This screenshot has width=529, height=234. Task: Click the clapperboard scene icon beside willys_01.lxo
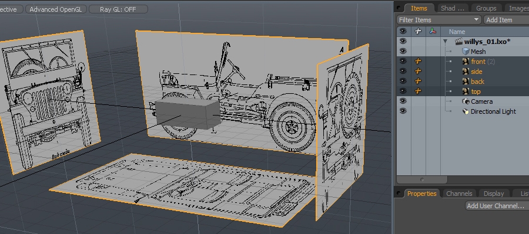pyautogui.click(x=458, y=42)
